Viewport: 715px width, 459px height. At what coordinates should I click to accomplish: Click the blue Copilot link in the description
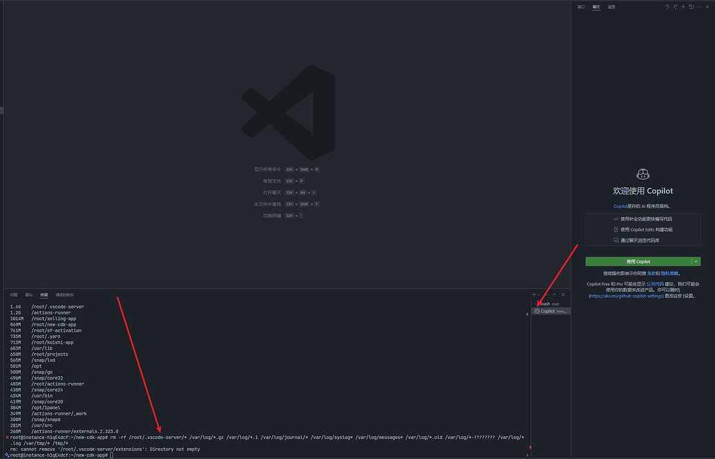(620, 206)
